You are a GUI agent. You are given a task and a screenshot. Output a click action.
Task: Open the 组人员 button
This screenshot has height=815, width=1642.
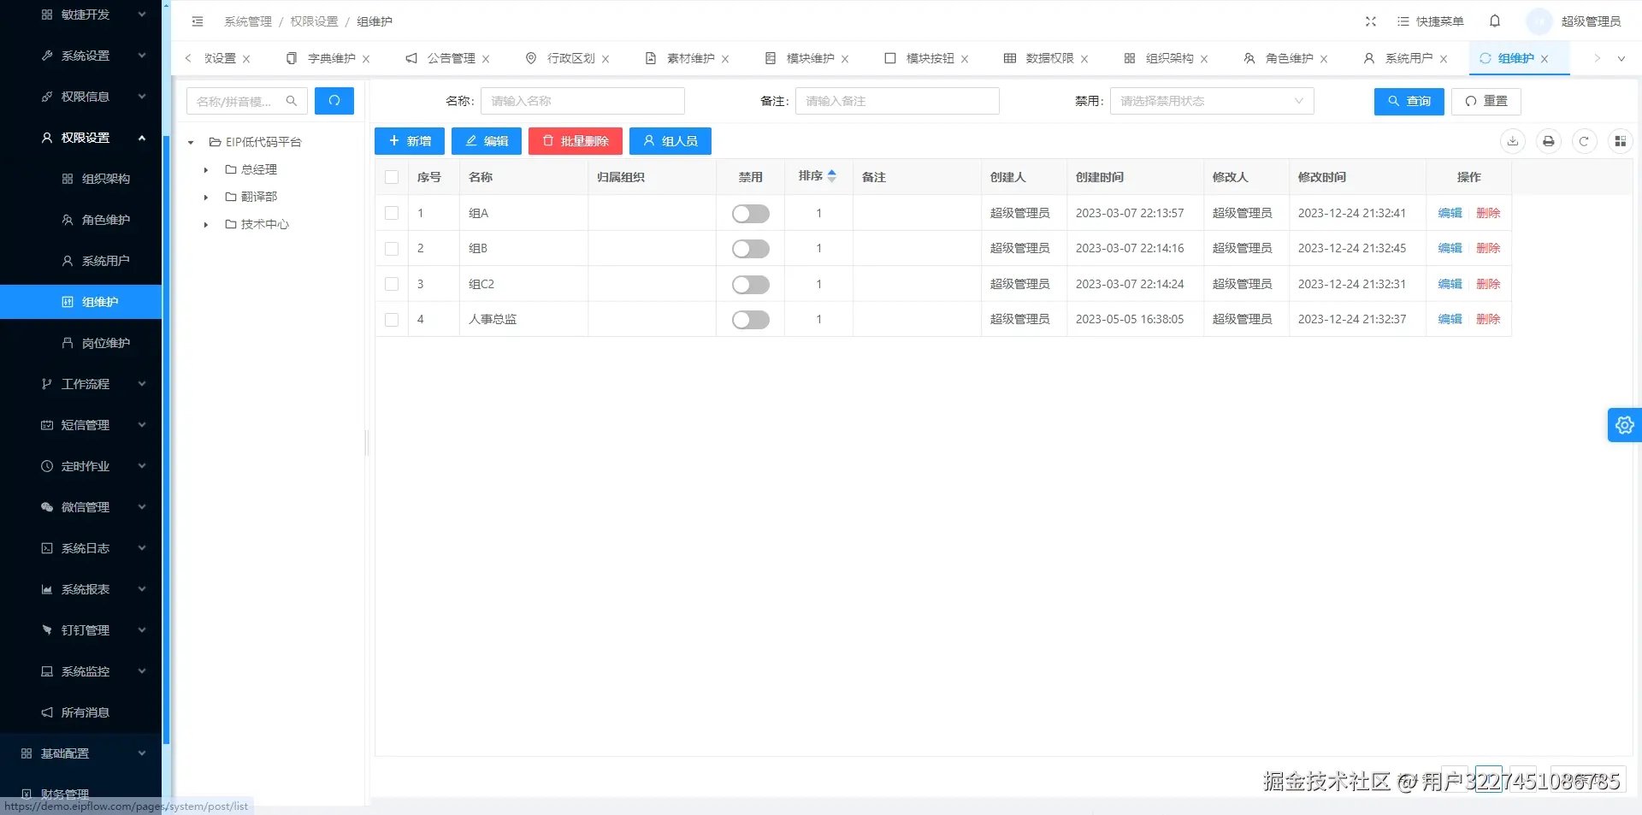click(x=670, y=141)
